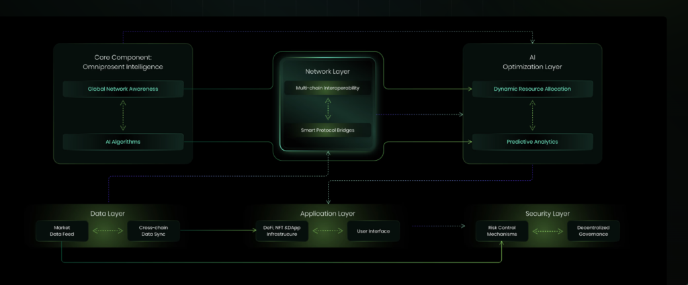Select the Decentralized Governance block
The width and height of the screenshot is (688, 285).
[593, 231]
